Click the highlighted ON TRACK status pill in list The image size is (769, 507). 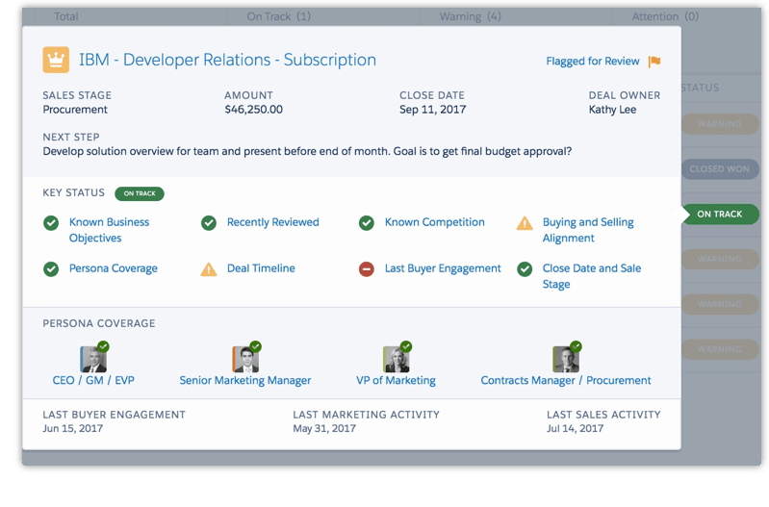[720, 215]
